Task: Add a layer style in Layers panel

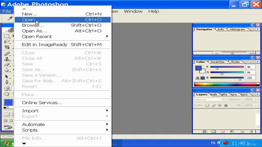Action: [x=204, y=131]
